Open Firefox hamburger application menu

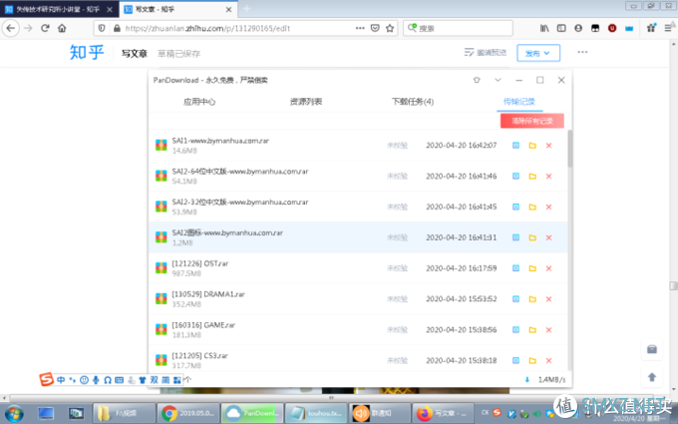[668, 28]
